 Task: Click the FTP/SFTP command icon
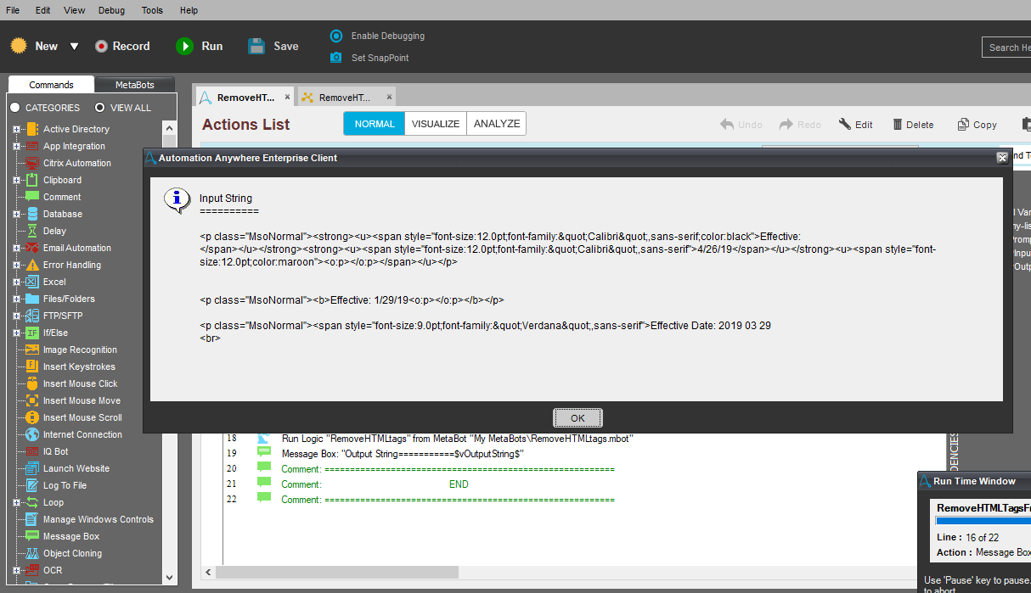[32, 316]
